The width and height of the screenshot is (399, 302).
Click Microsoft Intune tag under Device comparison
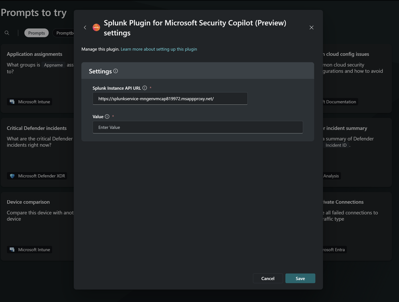pos(30,250)
